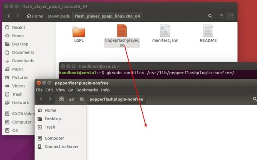Screen dimensions: 257x160
Task: Click the lib breadcrumb
Action: tap(82, 99)
